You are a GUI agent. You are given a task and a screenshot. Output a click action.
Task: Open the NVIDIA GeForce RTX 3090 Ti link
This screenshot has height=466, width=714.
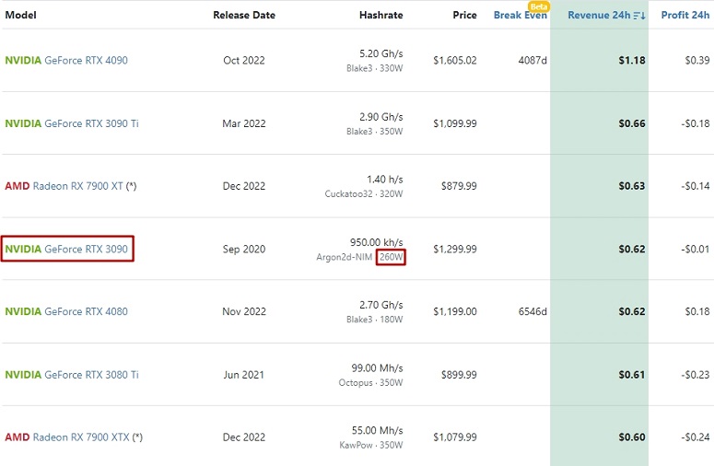[x=72, y=123]
